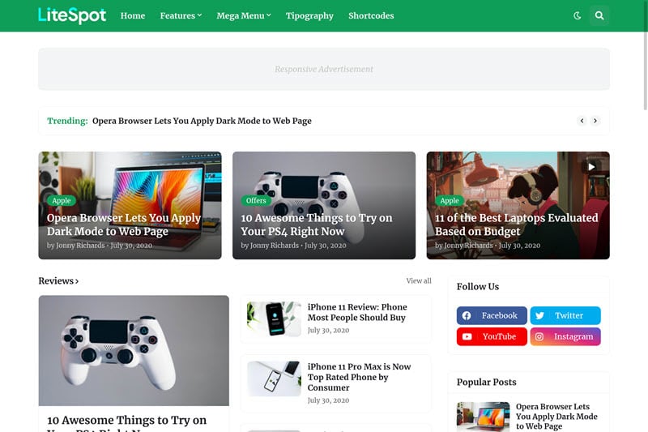Click Apple tag on Best Laptops card
648x432 pixels.
click(x=450, y=200)
